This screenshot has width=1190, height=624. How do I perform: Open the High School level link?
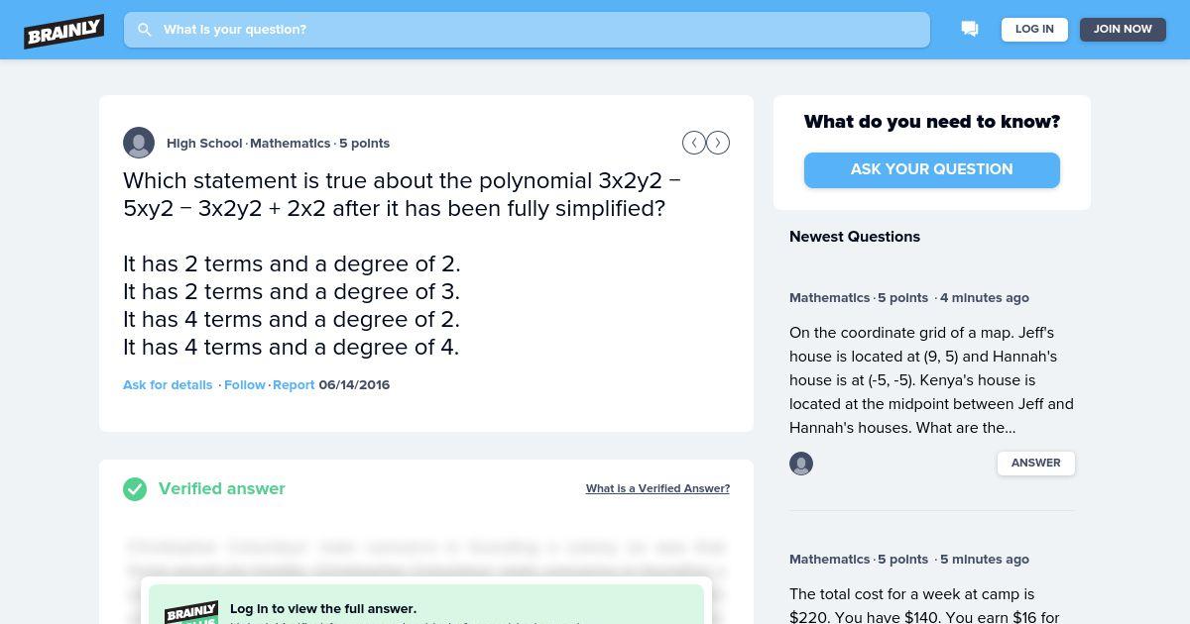(x=204, y=144)
